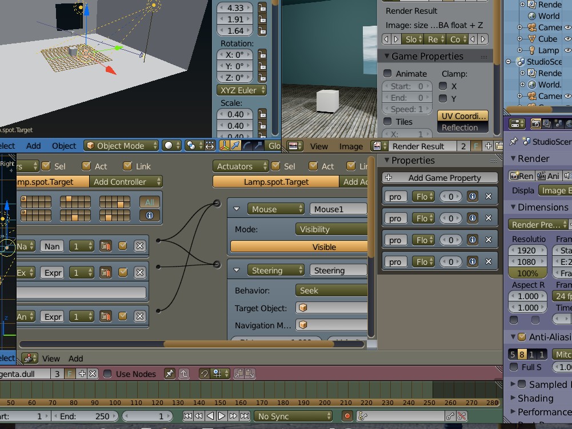Toggle the Animate checkbox in Game Properties
The image size is (572, 429).
(x=387, y=73)
